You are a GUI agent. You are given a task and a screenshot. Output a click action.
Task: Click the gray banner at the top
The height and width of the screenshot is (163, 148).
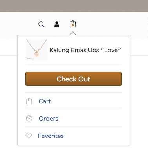click(x=74, y=6)
